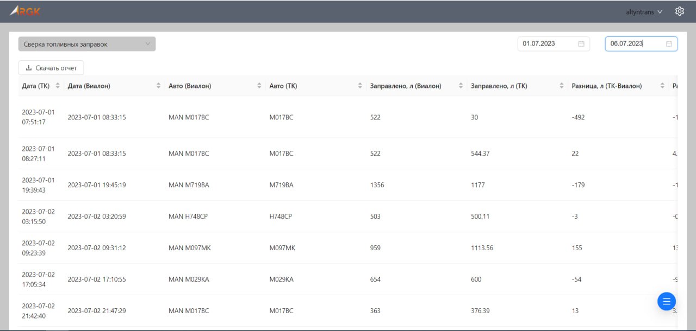Image resolution: width=696 pixels, height=331 pixels.
Task: Click the 500.11 fuel value
Action: click(480, 217)
